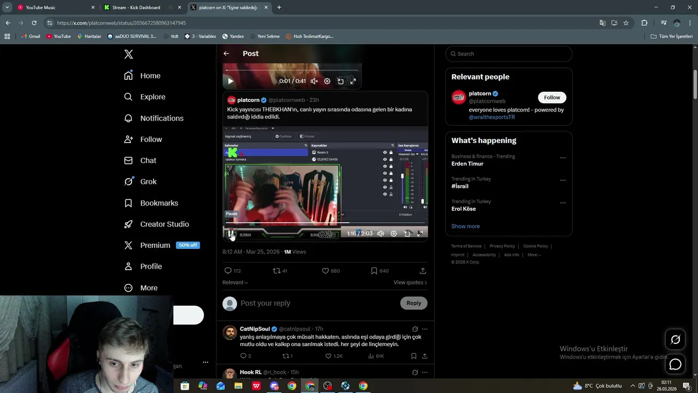Enable picture-in-picture on quoted video
Screen dimensions: 698x393
pos(407,234)
